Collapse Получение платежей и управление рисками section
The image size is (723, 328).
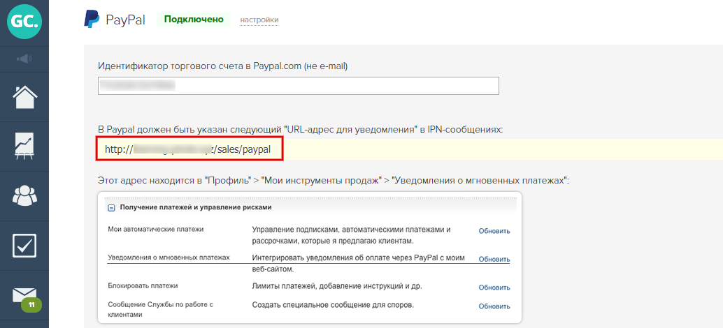click(111, 208)
